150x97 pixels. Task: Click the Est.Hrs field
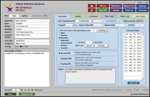tap(140, 25)
